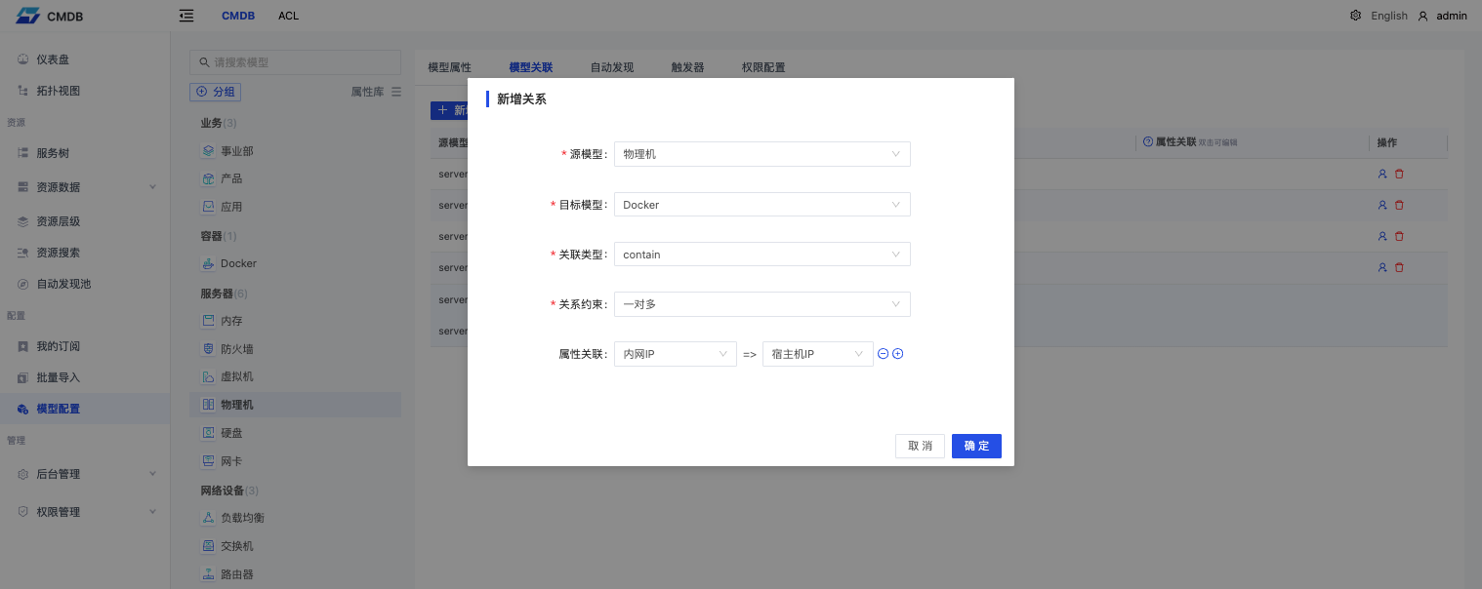Image resolution: width=1482 pixels, height=589 pixels.
Task: Open the 关联类型 dropdown showing contain
Action: pyautogui.click(x=762, y=255)
